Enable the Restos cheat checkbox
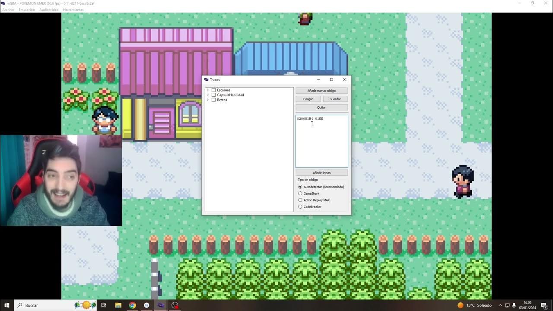 (213, 100)
